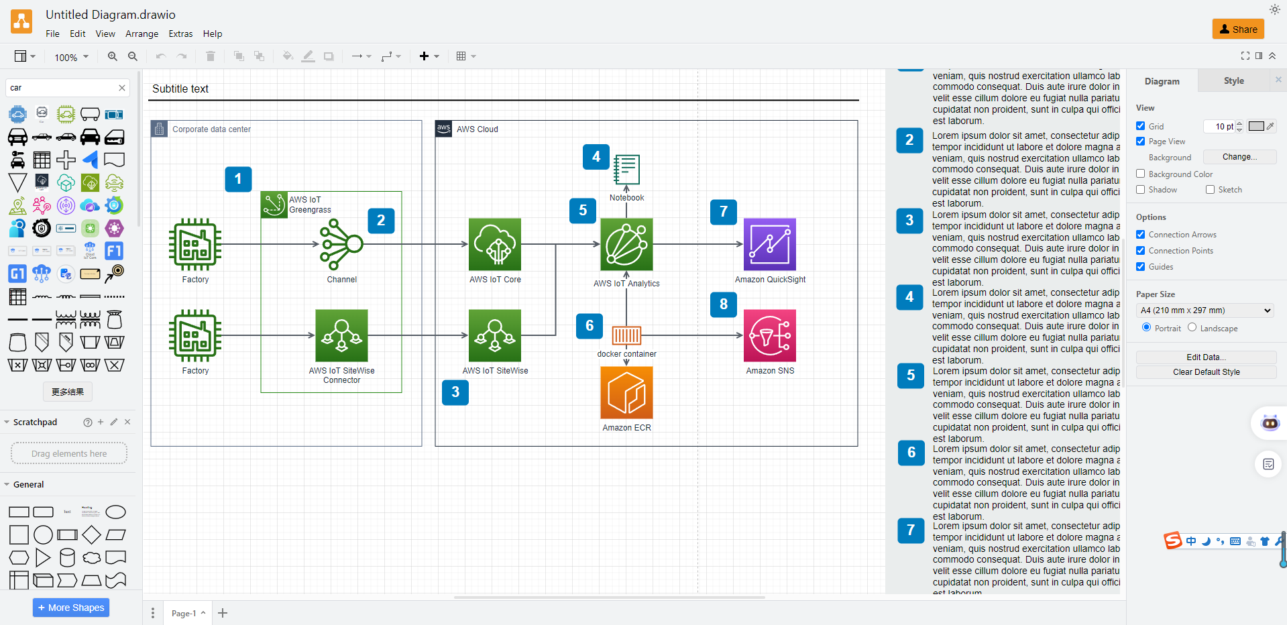The image size is (1287, 625).
Task: Open the sidebar view layout dropdown
Action: [25, 56]
